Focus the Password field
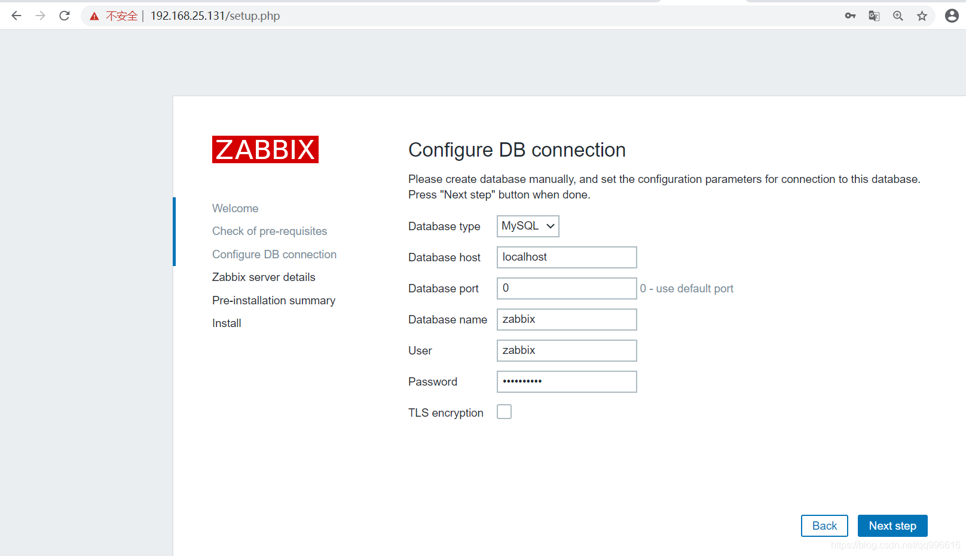Viewport: 966px width, 556px height. pyautogui.click(x=567, y=381)
